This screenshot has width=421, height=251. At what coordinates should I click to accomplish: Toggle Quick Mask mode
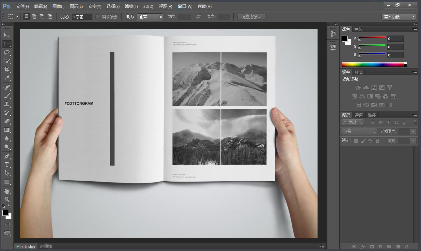(7, 224)
